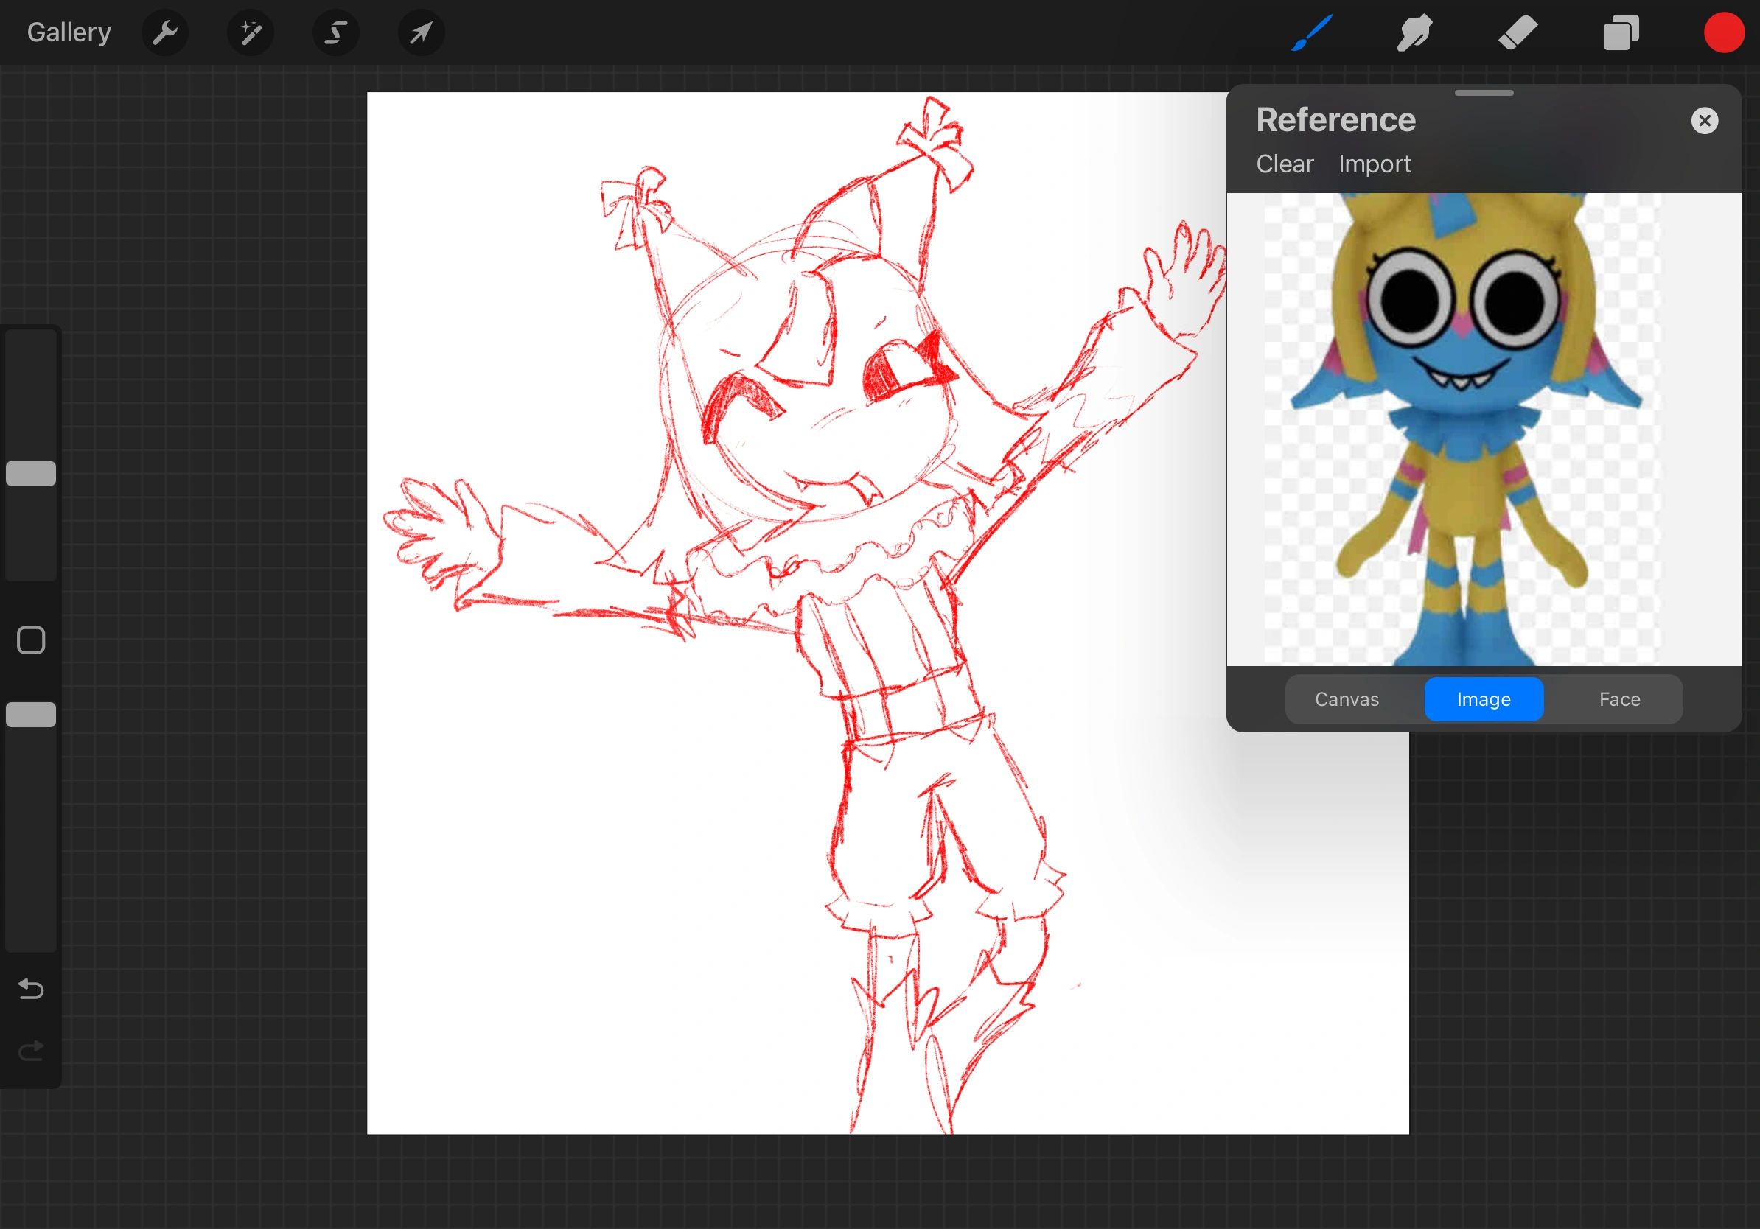
Task: Return to the Gallery
Action: click(69, 32)
